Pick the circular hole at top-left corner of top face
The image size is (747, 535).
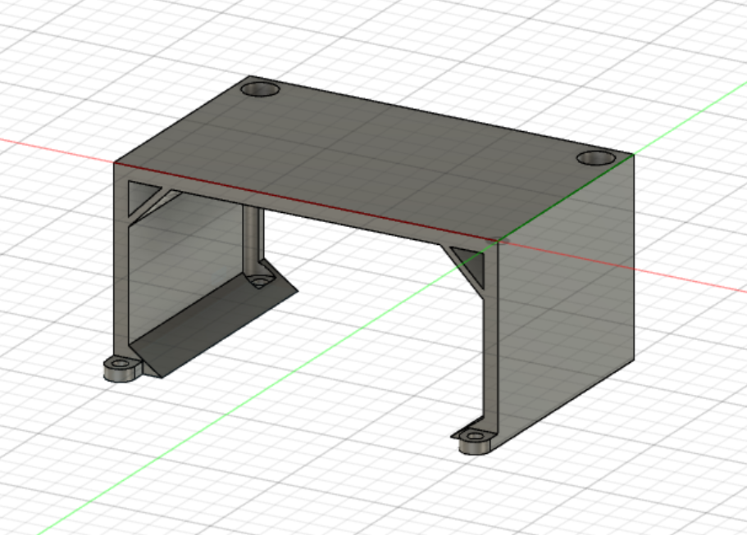click(x=260, y=89)
